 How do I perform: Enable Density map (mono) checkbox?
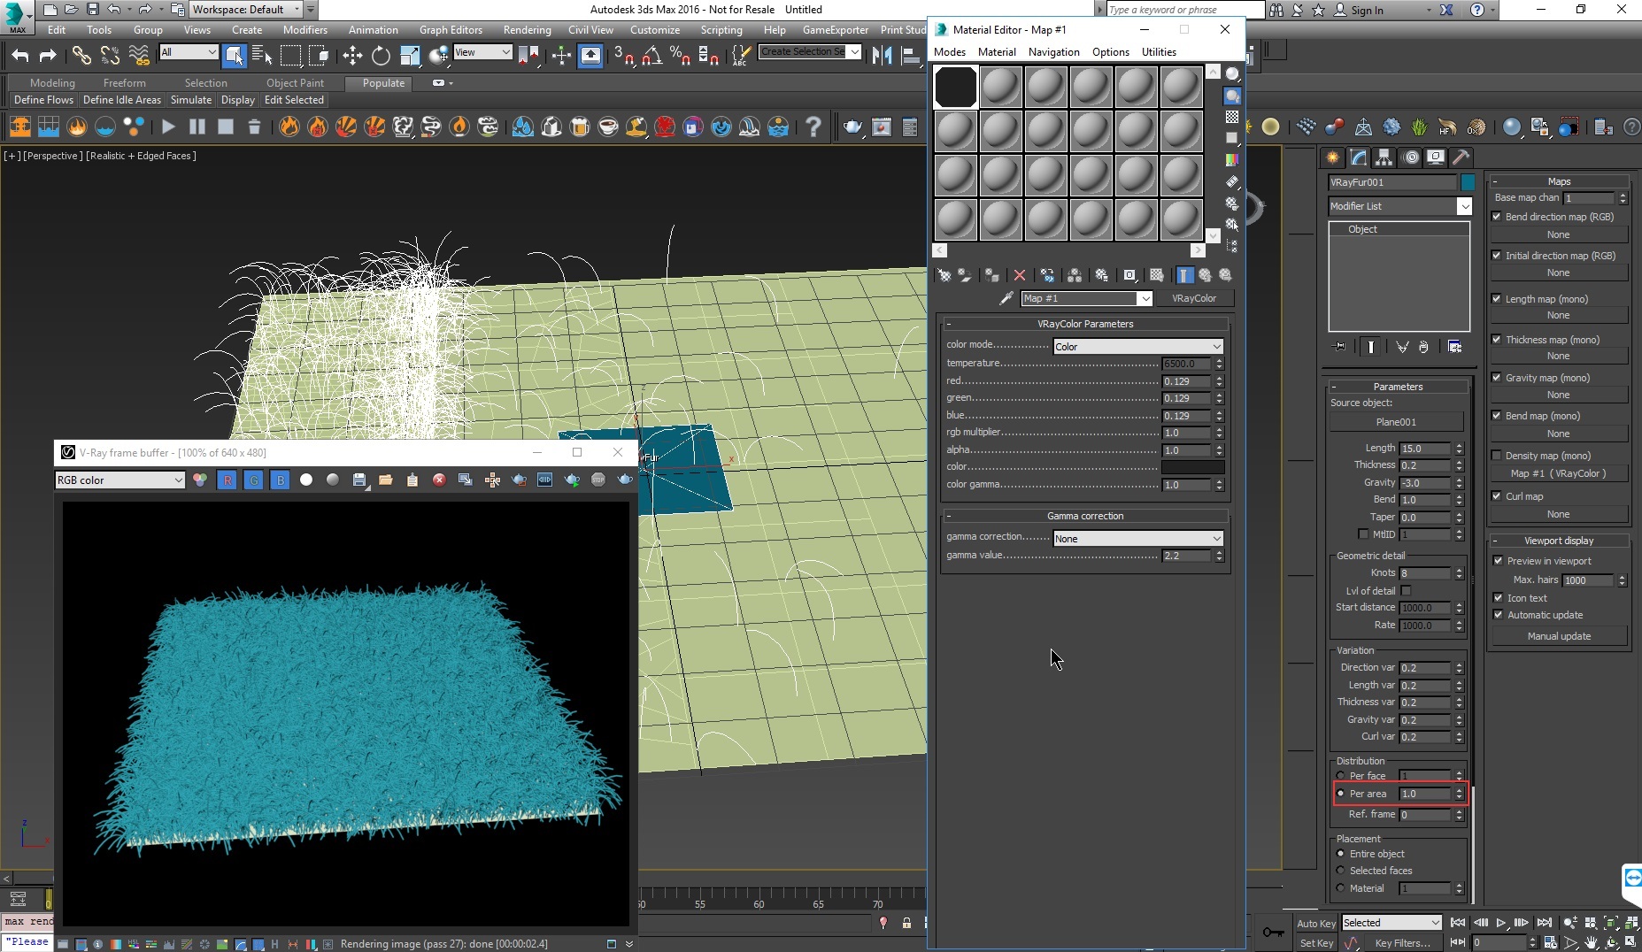point(1497,456)
